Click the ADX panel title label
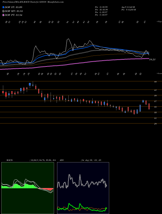Screen dimensions: 162x214 tap(62, 160)
